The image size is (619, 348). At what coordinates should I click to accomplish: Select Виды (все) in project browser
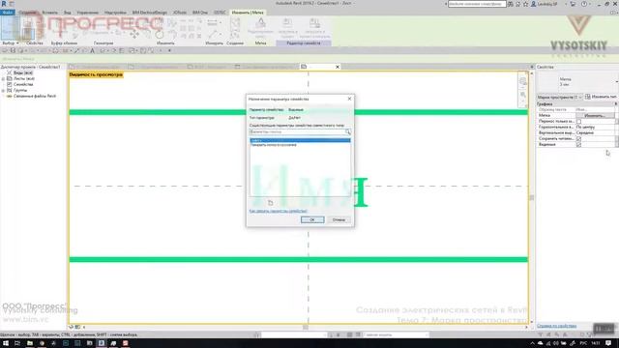pyautogui.click(x=23, y=73)
